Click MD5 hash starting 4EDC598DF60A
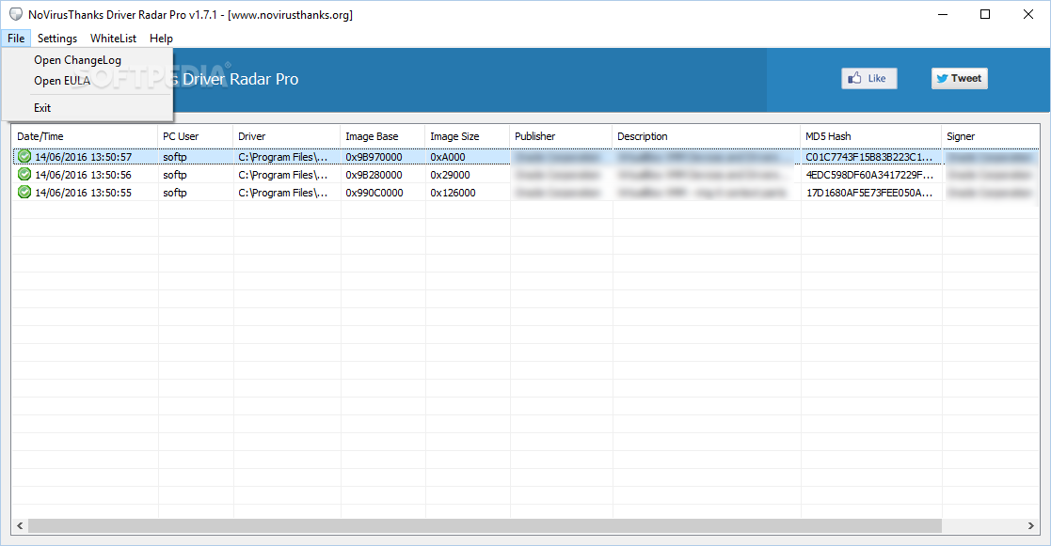 (x=869, y=175)
